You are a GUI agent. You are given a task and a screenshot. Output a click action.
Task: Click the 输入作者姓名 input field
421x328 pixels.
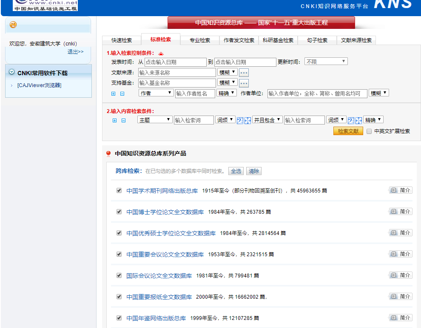[x=195, y=93]
